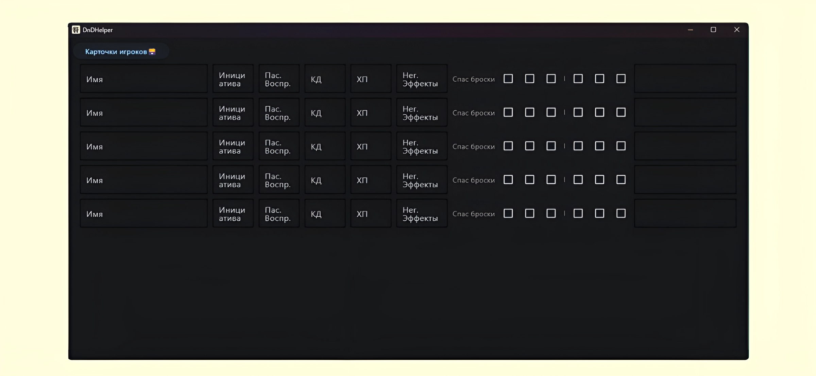Screen dimensions: 816x376
Task: Focus the Инициатива field in the second row
Action: coord(233,113)
